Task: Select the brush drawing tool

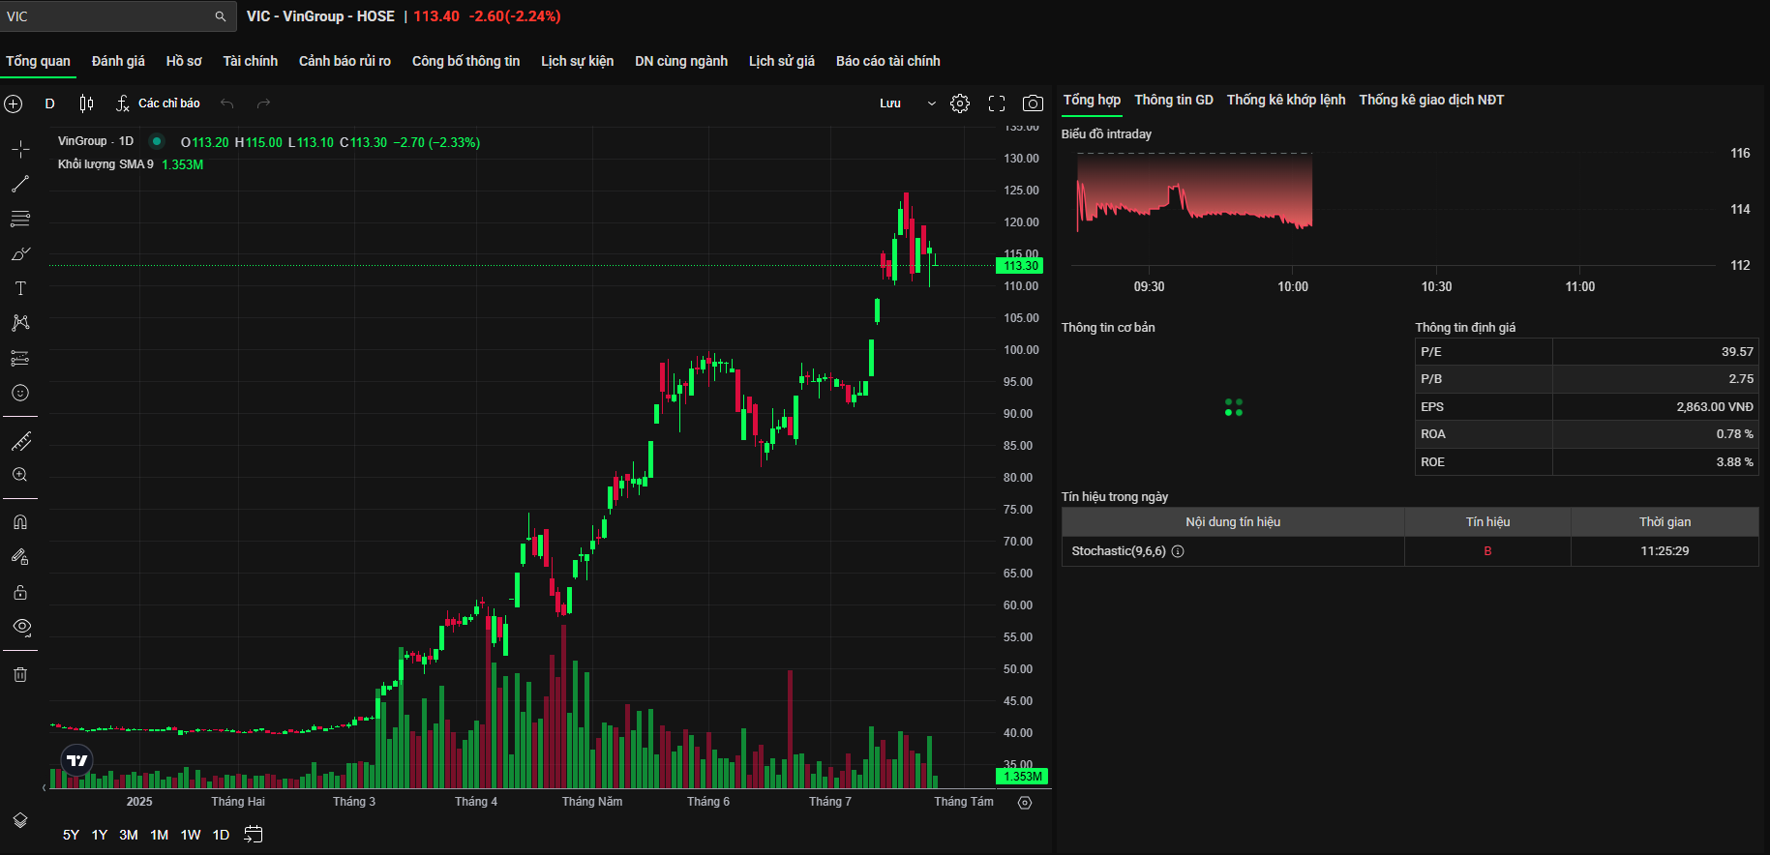Action: pyautogui.click(x=20, y=253)
